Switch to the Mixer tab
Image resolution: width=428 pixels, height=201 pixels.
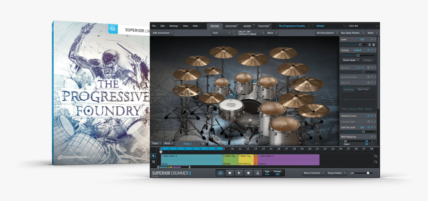point(247,26)
